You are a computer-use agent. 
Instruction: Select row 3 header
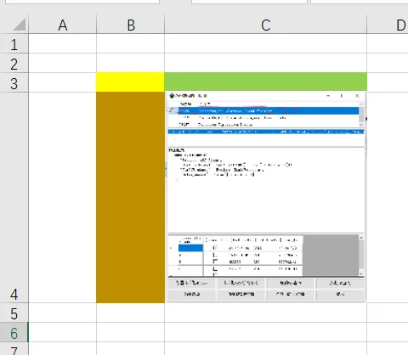coord(14,82)
